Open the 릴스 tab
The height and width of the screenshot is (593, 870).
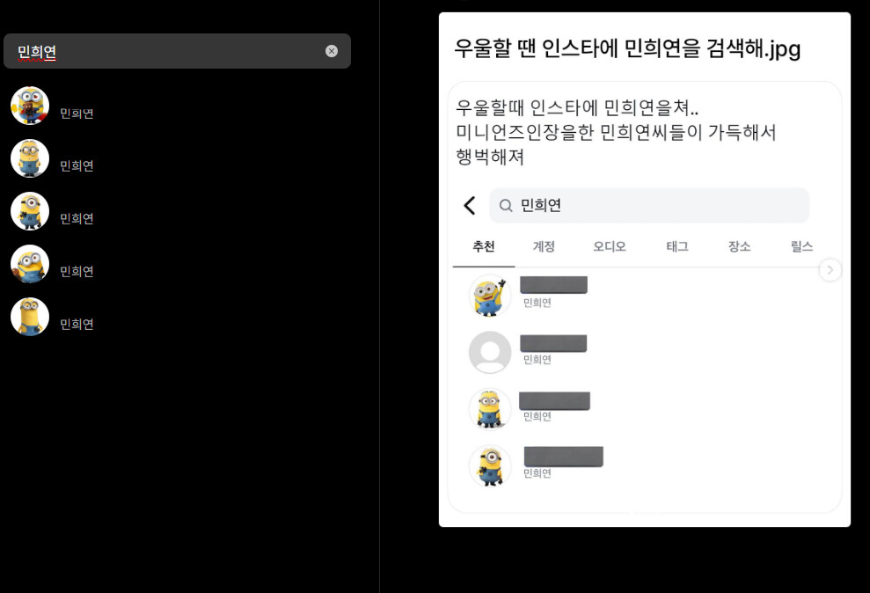[x=801, y=246]
